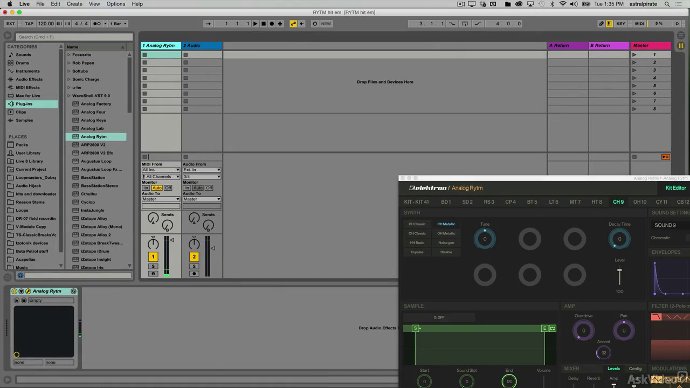This screenshot has height=388, width=690.
Task: Set track 1 Monitor to Off
Action: tap(168, 188)
